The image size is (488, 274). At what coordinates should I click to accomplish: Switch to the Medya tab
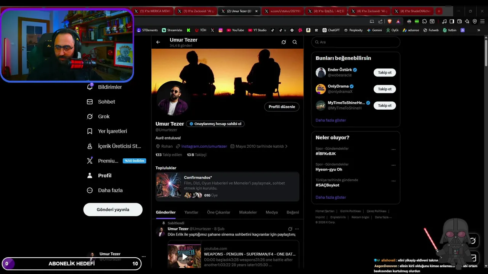pyautogui.click(x=271, y=212)
